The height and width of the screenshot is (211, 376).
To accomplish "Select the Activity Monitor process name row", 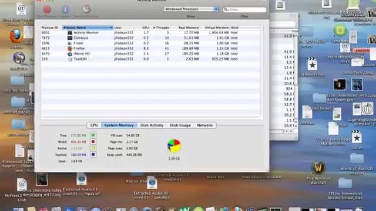I will (86, 33).
